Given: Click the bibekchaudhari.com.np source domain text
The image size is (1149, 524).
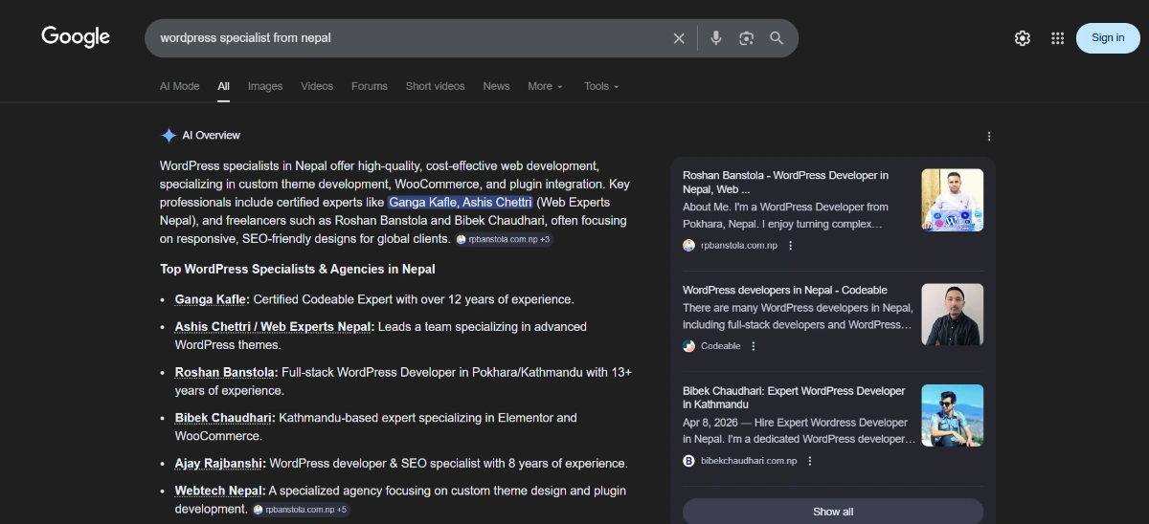Looking at the screenshot, I should pyautogui.click(x=749, y=461).
